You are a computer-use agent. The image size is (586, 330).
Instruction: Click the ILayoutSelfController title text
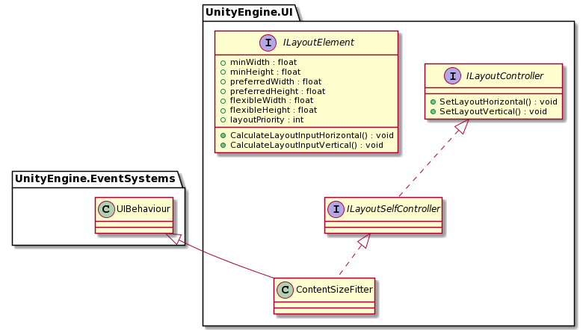pyautogui.click(x=393, y=209)
